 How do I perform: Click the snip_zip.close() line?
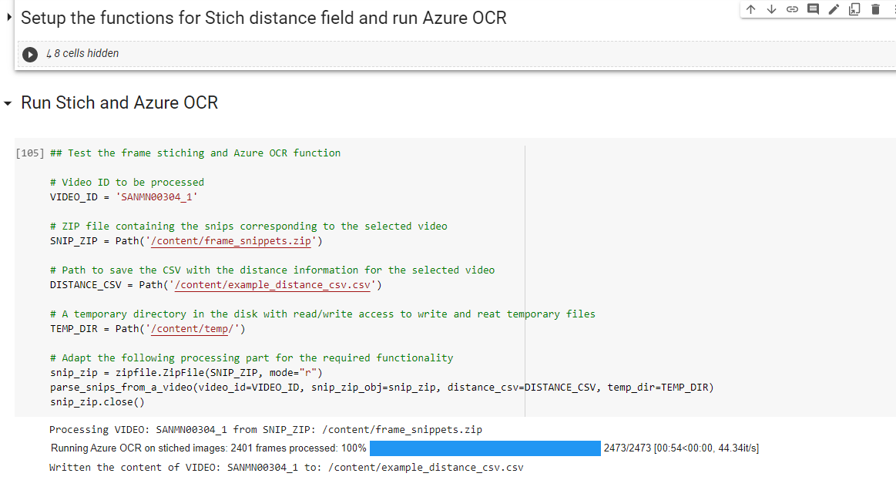click(x=97, y=402)
